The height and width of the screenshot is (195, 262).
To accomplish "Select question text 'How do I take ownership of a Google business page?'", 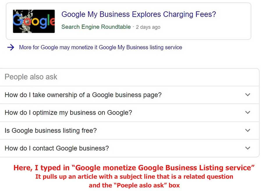I will 83,95.
